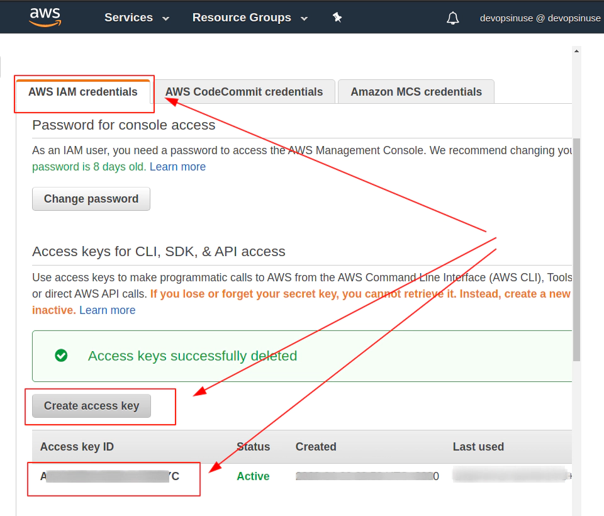Click the 'password is 8 days old' text
Screen dimensions: 604x516
[89, 167]
